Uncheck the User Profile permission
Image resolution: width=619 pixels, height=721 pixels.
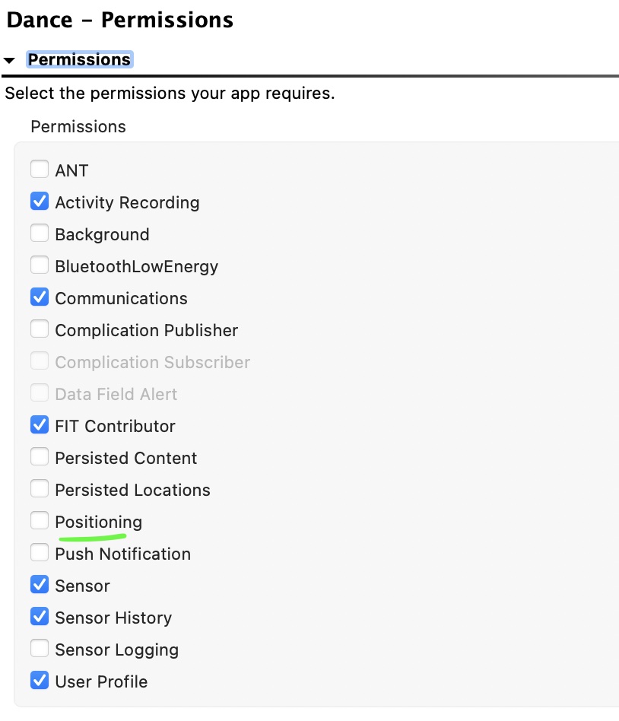[x=40, y=681]
